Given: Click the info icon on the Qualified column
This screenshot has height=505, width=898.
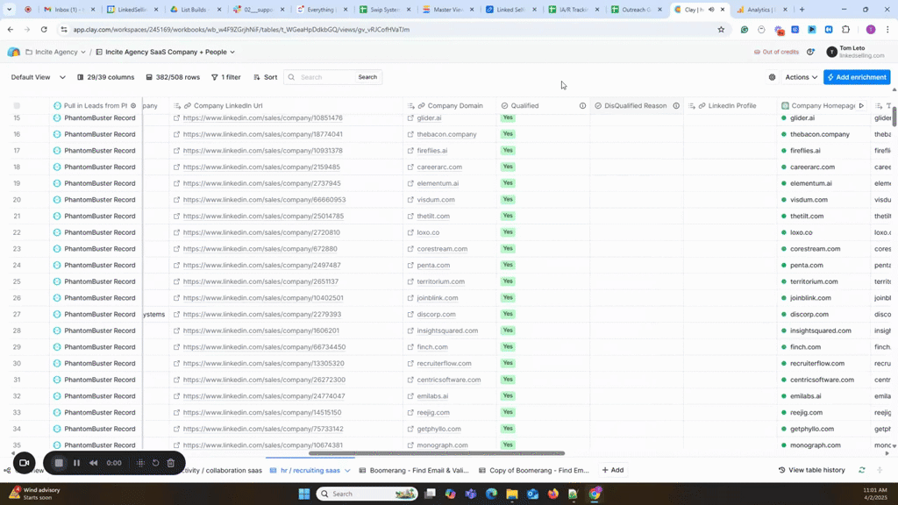Looking at the screenshot, I should click(582, 106).
